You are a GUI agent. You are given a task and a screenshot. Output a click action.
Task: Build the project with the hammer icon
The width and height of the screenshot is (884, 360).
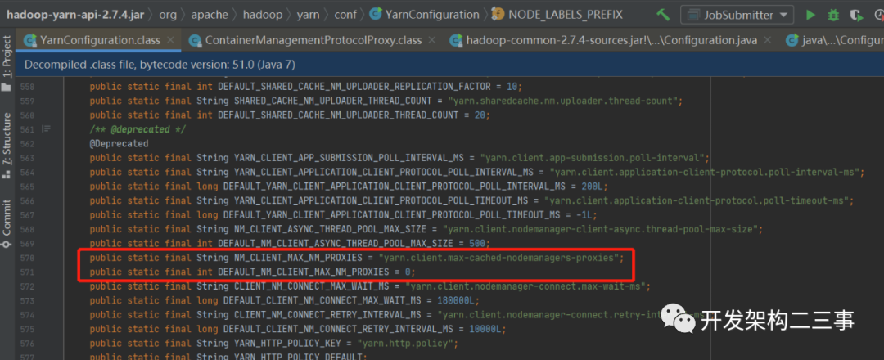click(663, 15)
